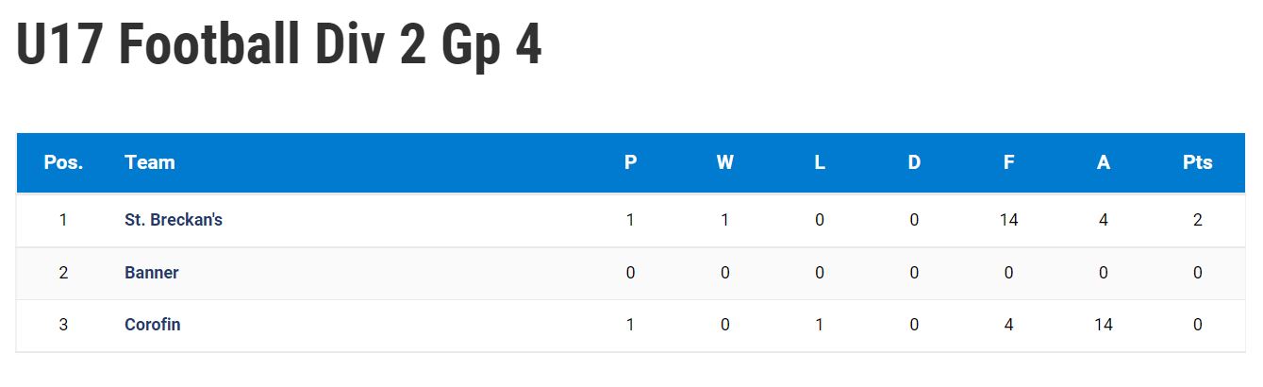Click the U17 Football Div 2 Gp 4 heading

coord(279,46)
